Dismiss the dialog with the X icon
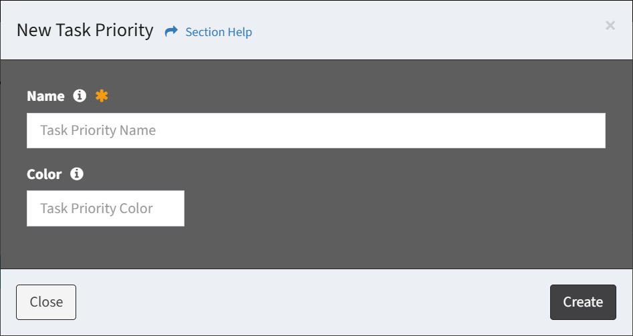Viewport: 633px width, 336px height. (x=610, y=25)
